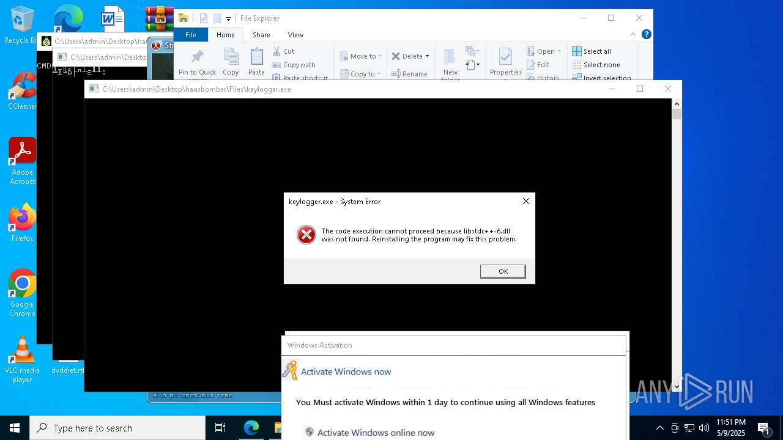Minimize the File Explorer window
The image size is (783, 440).
coord(582,18)
